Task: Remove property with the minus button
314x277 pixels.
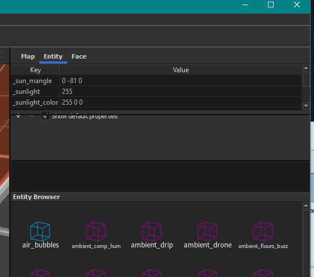Action: coord(31,116)
